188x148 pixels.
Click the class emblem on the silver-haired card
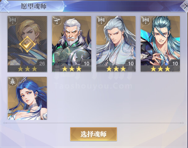pyautogui.click(x=101, y=21)
